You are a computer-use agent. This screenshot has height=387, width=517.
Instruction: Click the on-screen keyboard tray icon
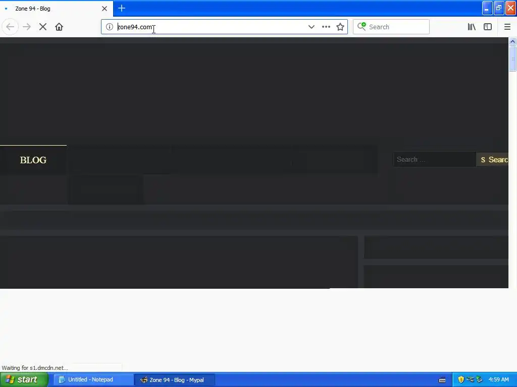click(442, 380)
